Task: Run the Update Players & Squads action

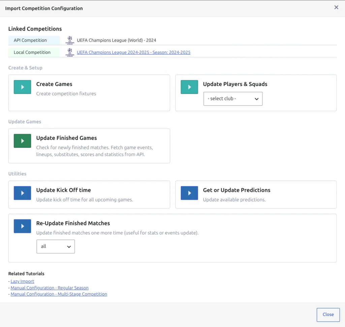Action: [x=189, y=87]
